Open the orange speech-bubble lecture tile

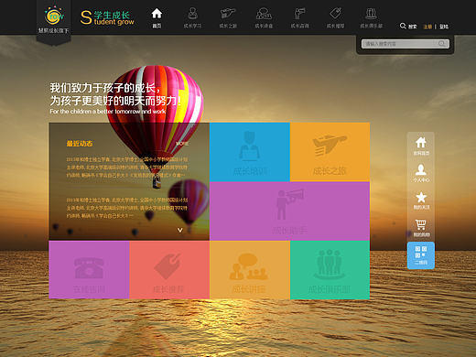250,270
